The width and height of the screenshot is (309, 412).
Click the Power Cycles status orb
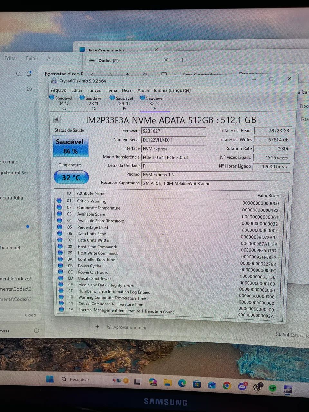61,266
